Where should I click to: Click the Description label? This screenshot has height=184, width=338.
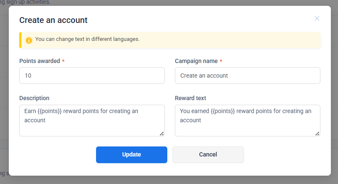[x=34, y=98]
